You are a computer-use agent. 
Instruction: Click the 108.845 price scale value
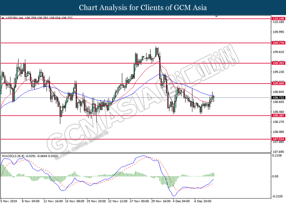278,92
